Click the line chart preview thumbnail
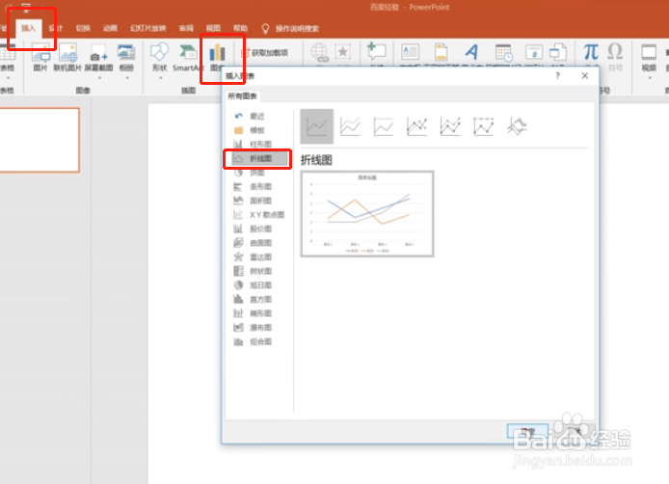 [367, 214]
